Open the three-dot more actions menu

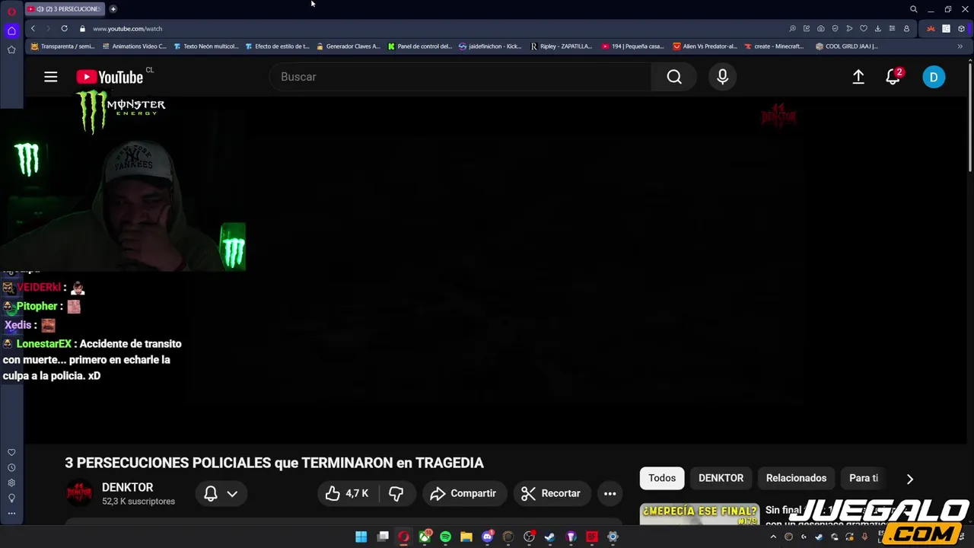point(610,493)
